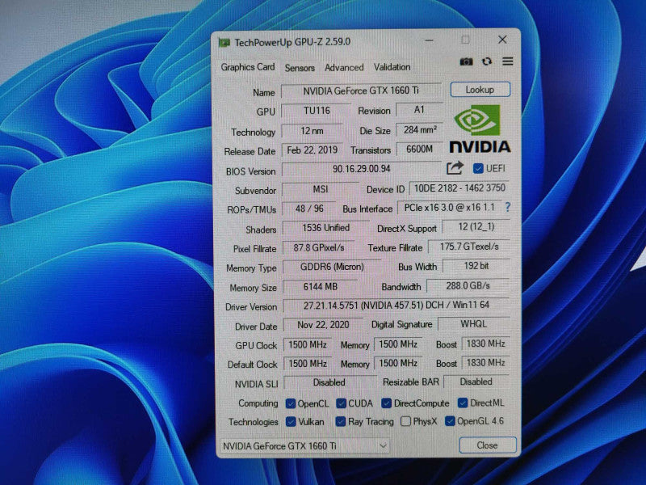Click the Device ID field 10DE 2182
The width and height of the screenshot is (646, 485).
pyautogui.click(x=459, y=188)
